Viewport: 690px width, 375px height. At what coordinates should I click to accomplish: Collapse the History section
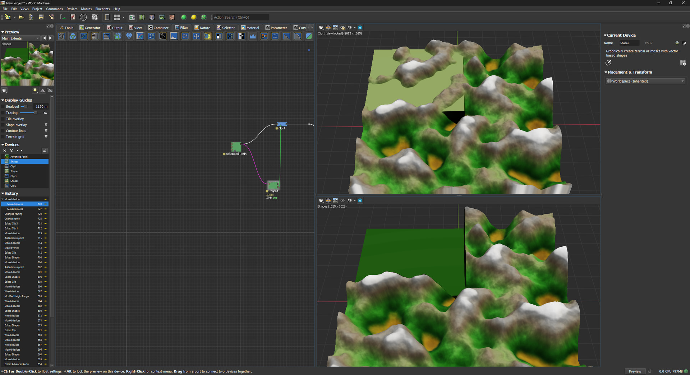coord(3,194)
